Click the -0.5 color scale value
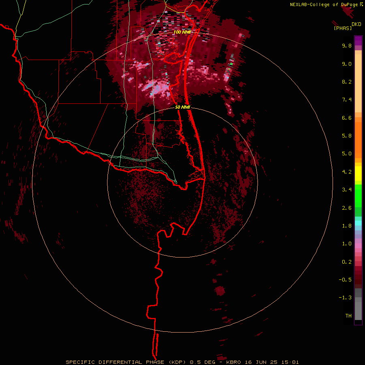 (345, 280)
